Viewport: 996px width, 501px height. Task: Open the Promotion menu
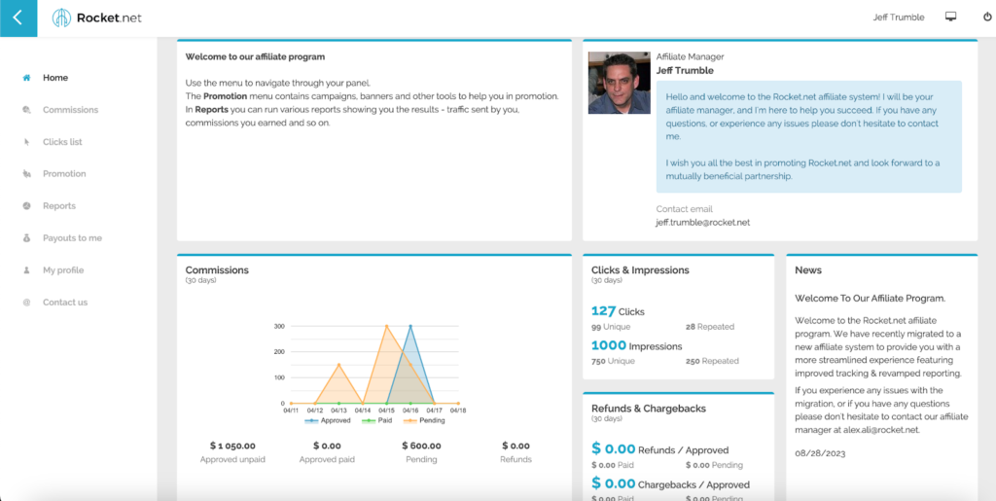64,174
